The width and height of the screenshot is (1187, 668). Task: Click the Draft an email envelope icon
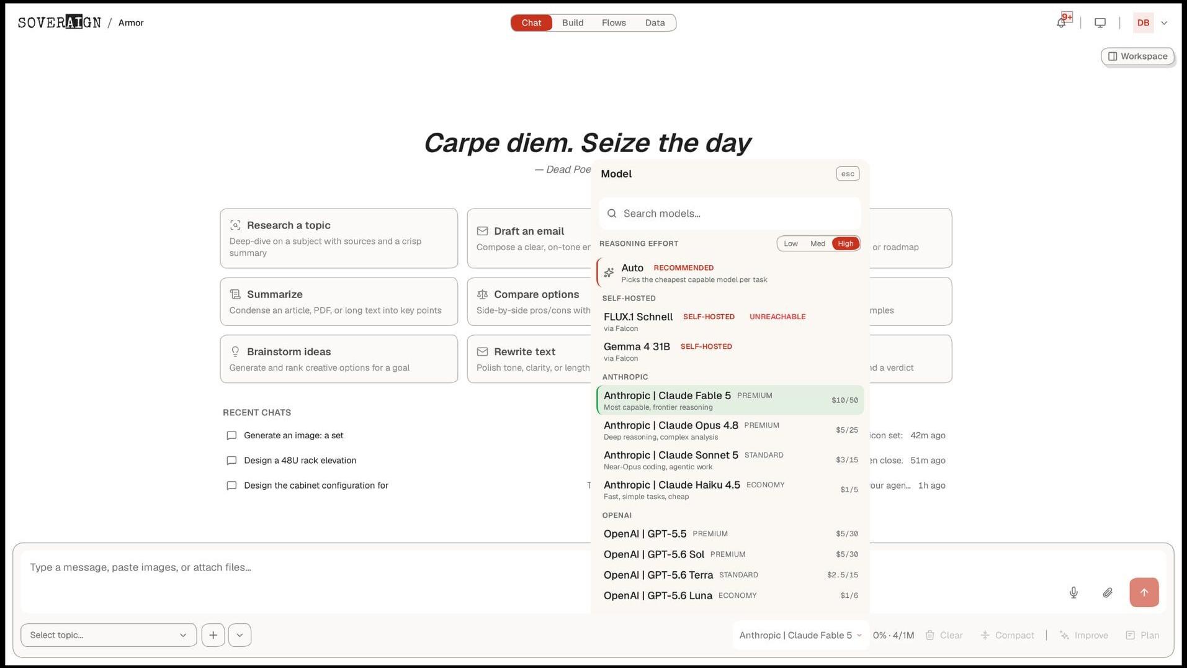click(x=482, y=231)
